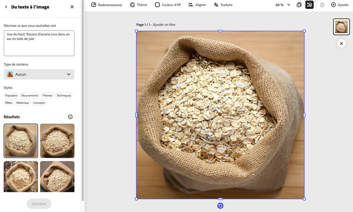
Task: Select the Effets style chip
Action: click(x=9, y=103)
